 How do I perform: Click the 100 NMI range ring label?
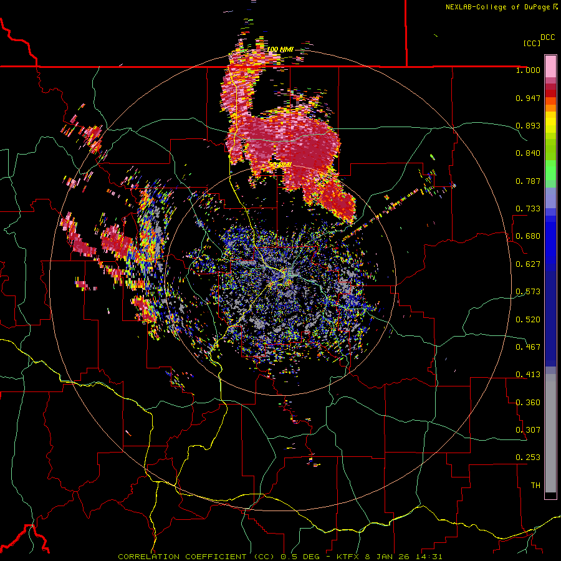[280, 49]
